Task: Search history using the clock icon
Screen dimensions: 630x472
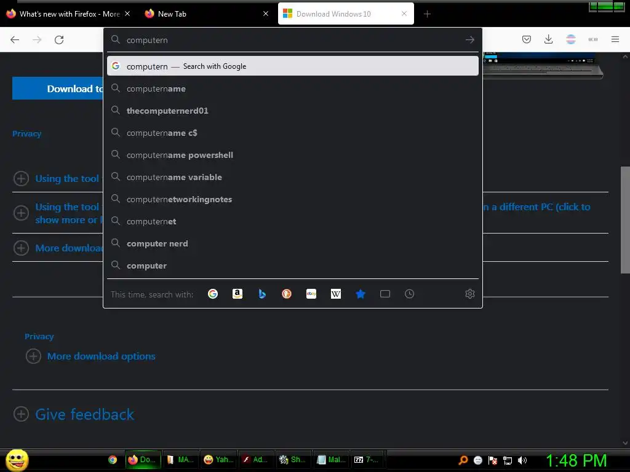Action: tap(409, 294)
